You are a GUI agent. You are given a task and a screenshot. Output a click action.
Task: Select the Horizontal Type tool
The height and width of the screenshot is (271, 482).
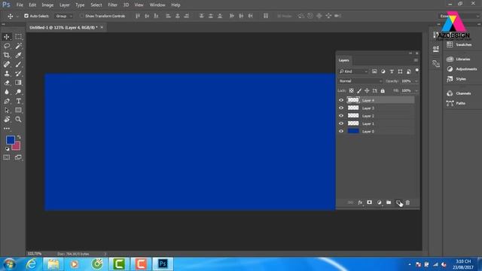(x=18, y=101)
